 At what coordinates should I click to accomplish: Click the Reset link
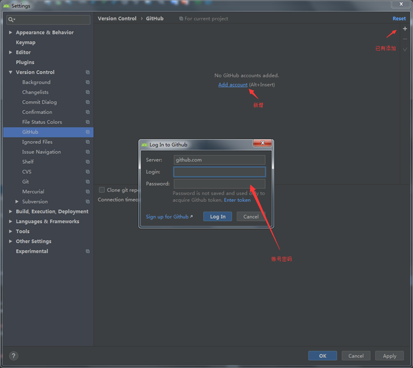click(399, 19)
